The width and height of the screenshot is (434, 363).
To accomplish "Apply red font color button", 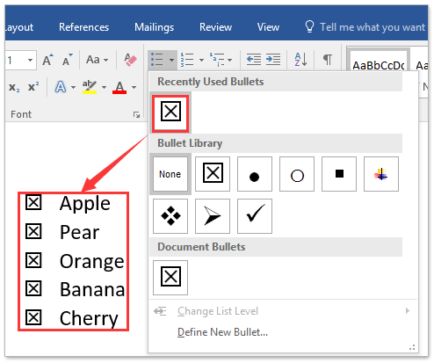I will point(119,87).
